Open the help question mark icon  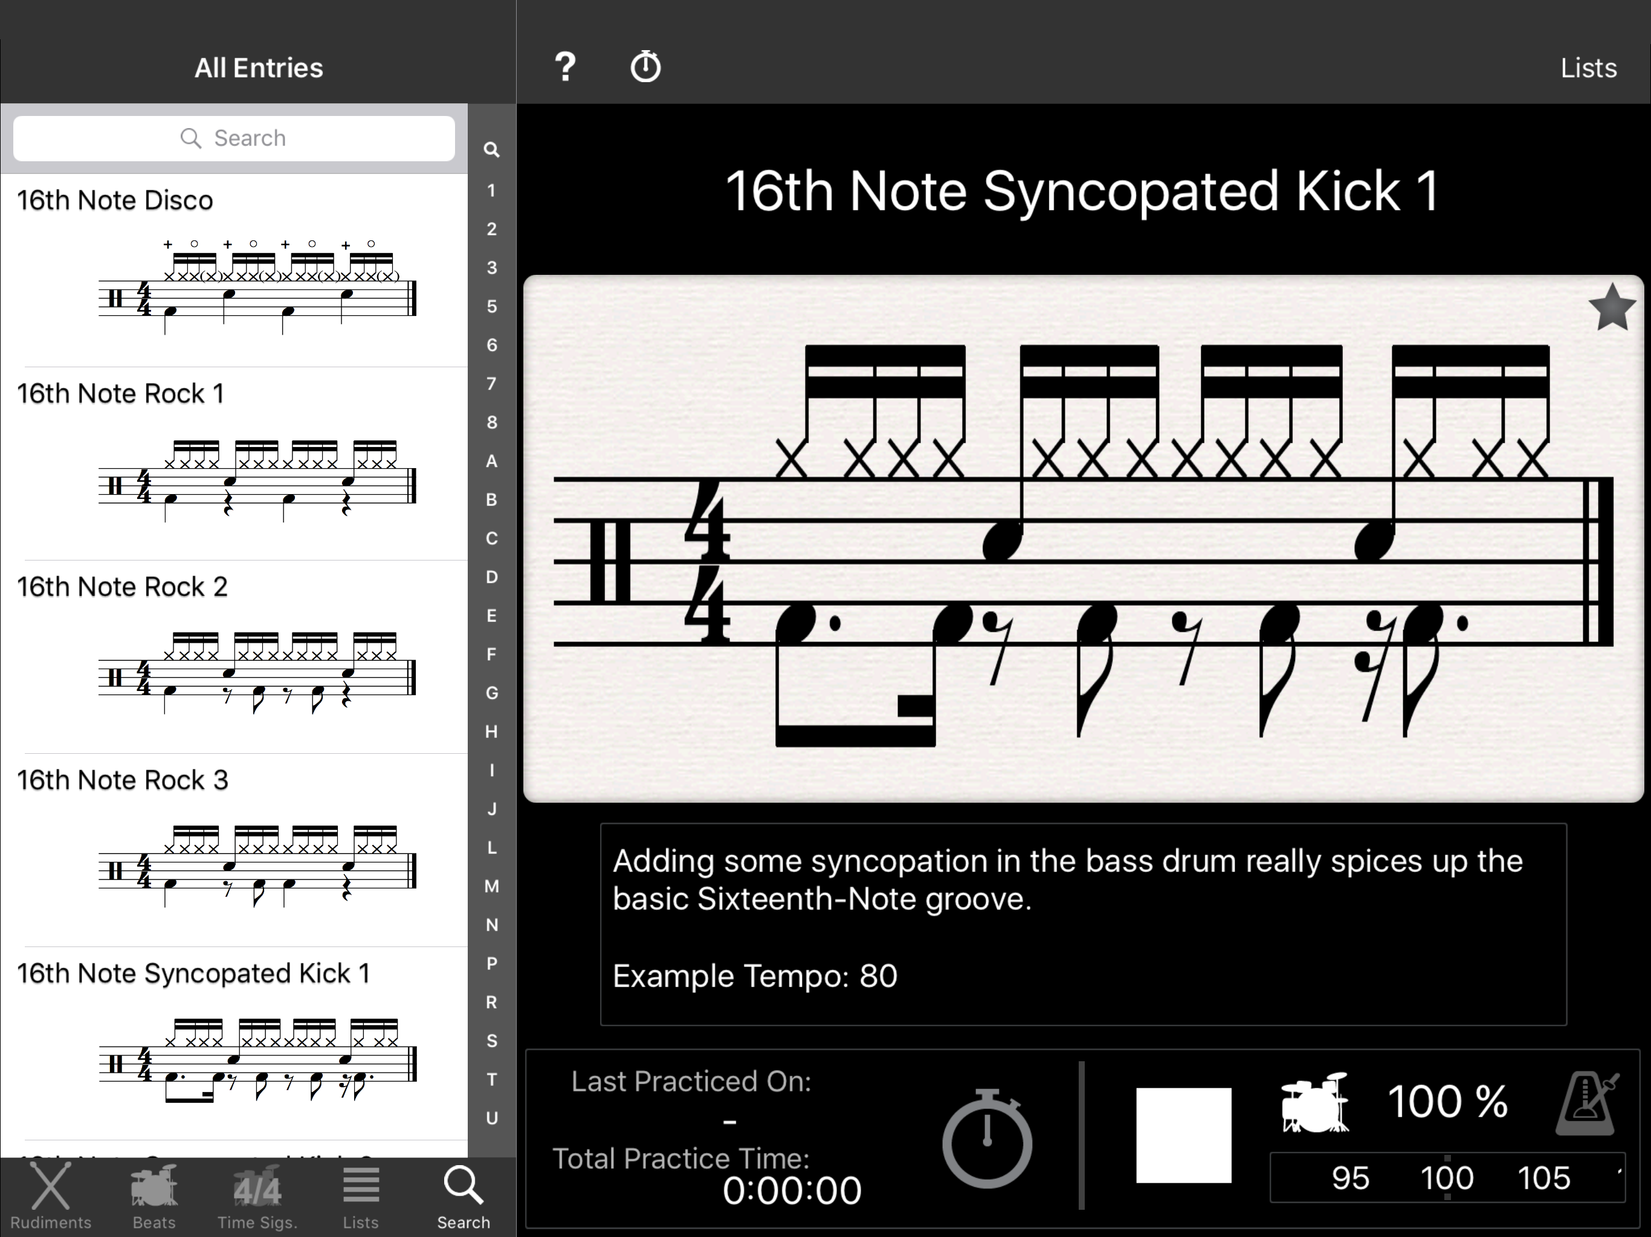click(x=565, y=67)
